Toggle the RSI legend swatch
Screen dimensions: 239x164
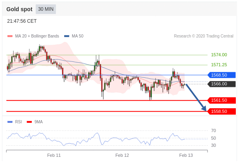click(10, 122)
